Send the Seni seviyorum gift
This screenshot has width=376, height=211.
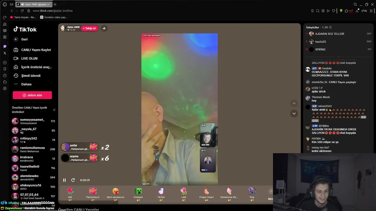[x=115, y=194]
